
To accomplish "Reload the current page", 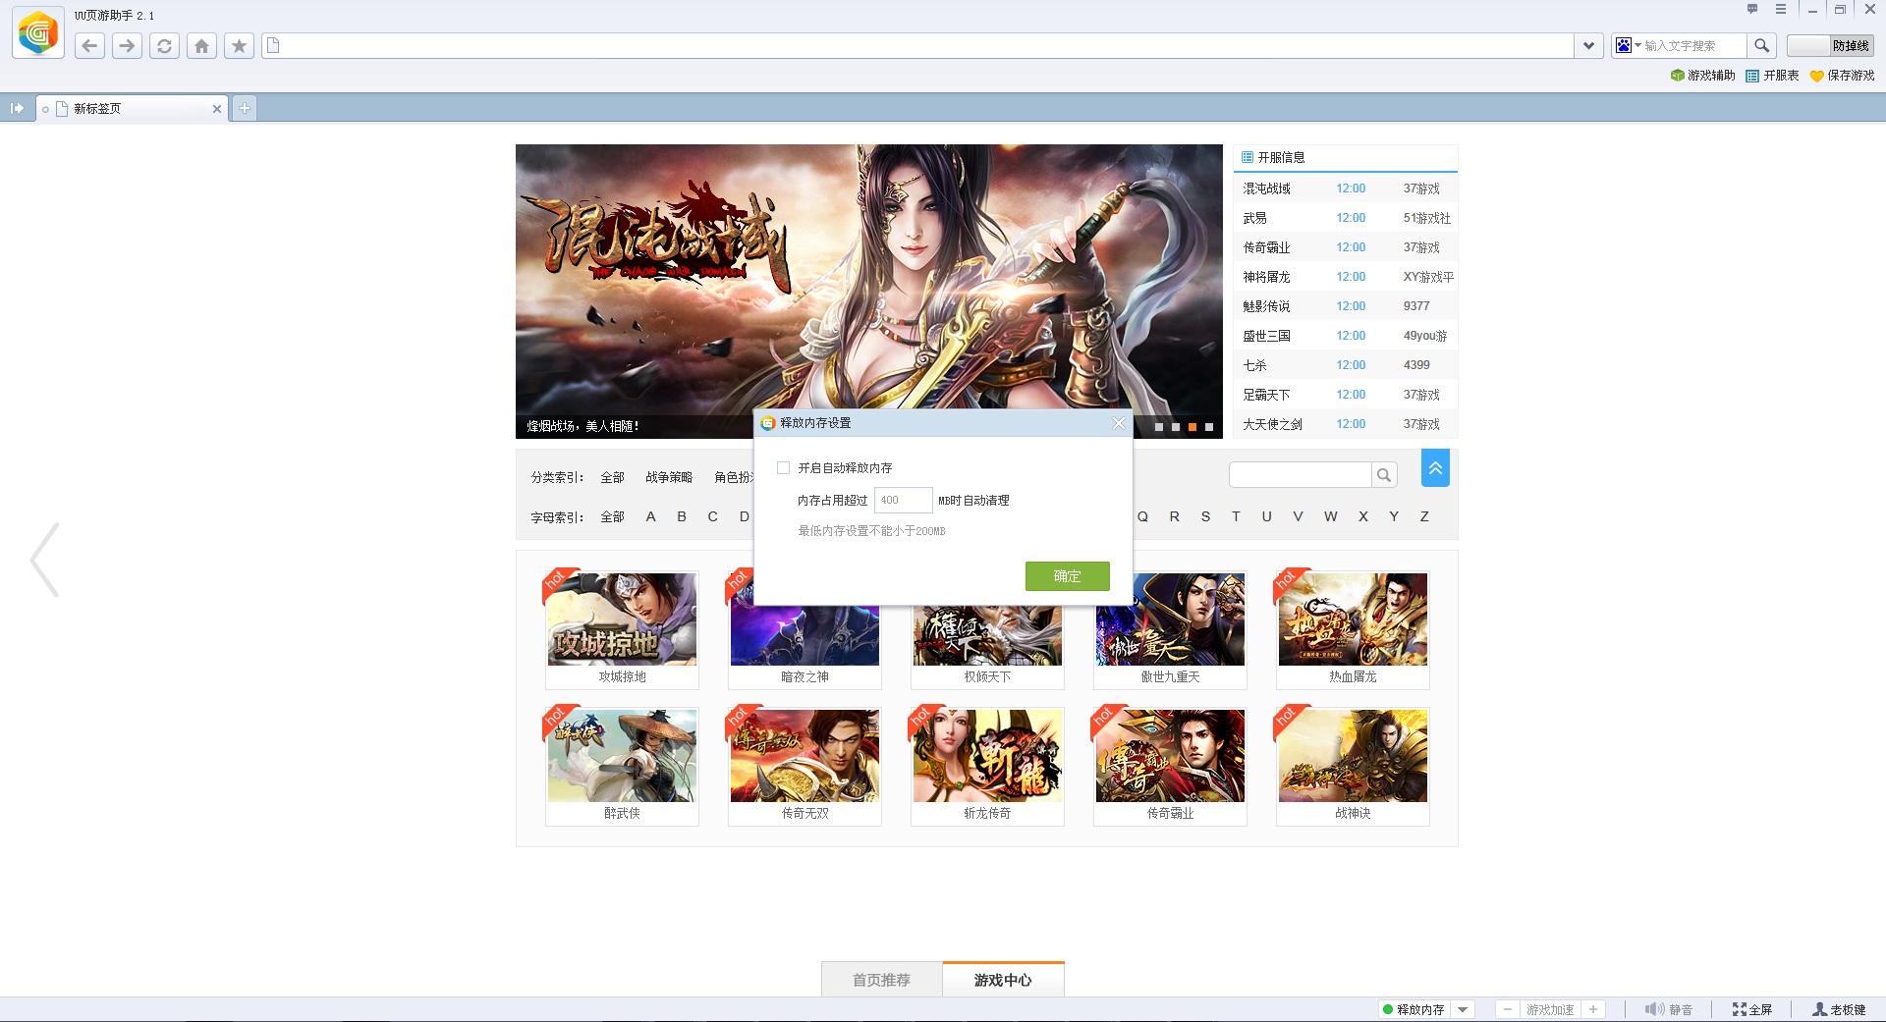I will (164, 45).
